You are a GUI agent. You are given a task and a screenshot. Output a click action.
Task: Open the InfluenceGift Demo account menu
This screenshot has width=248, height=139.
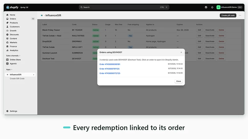[229, 7]
